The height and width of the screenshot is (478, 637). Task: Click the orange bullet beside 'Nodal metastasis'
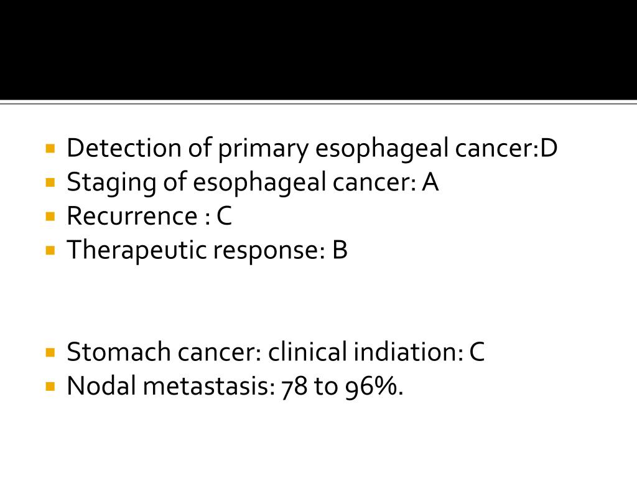tap(50, 386)
